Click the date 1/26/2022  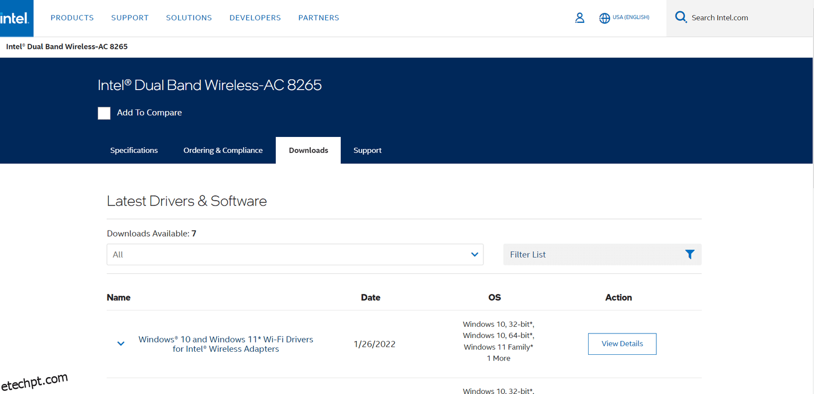[374, 344]
